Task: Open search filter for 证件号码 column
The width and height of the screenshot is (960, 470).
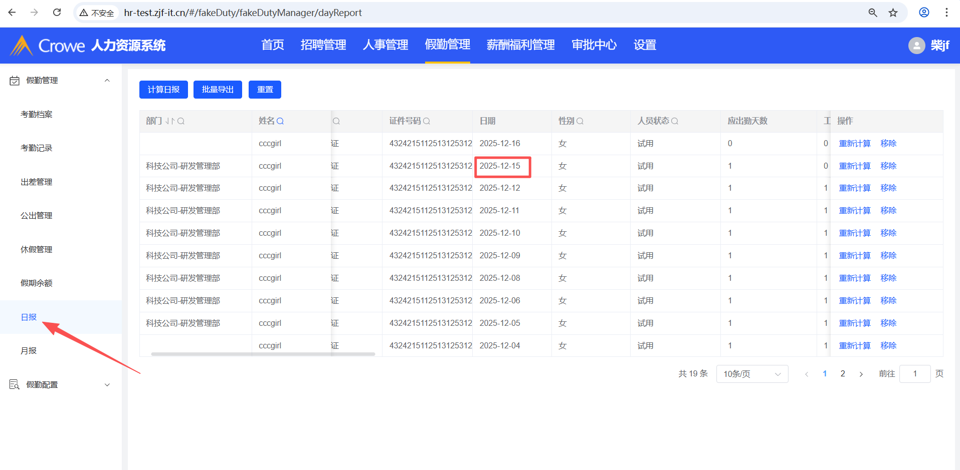Action: [x=427, y=121]
